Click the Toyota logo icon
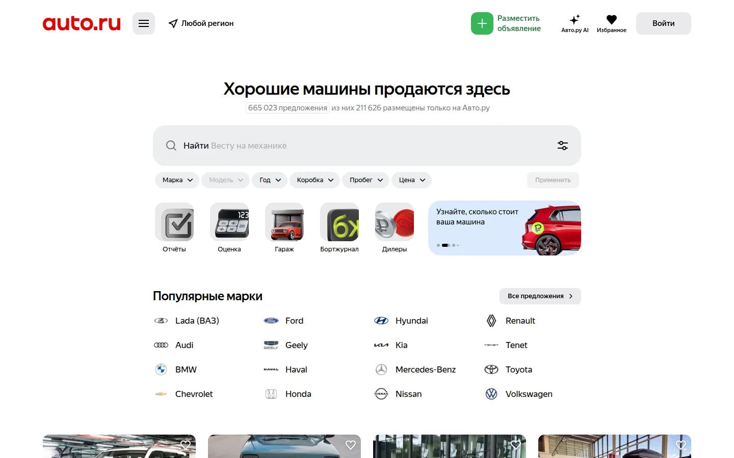Image resolution: width=734 pixels, height=458 pixels. (x=491, y=369)
